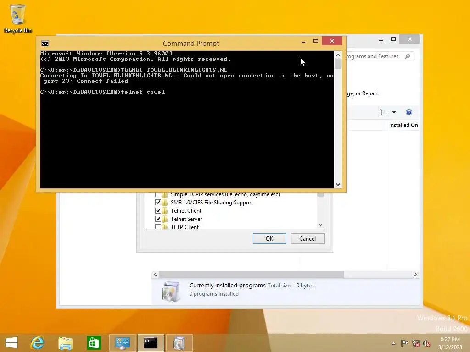This screenshot has height=352, width=470.
Task: Click the Telnet Client folder icon
Action: pyautogui.click(x=165, y=211)
